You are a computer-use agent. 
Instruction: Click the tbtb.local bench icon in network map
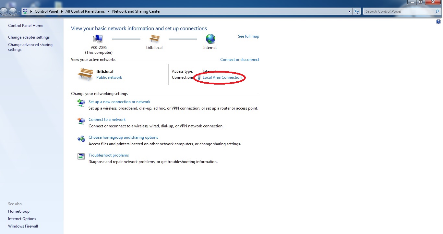tap(154, 39)
